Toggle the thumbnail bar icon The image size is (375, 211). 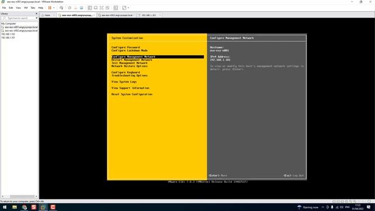96,8
